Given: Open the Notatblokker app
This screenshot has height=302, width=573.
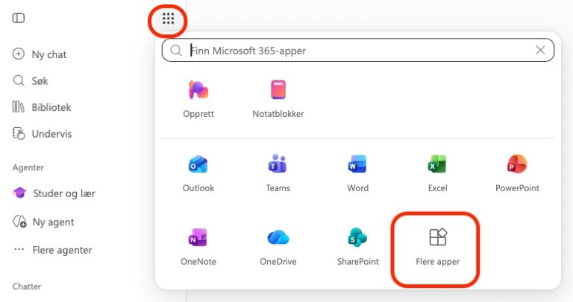Looking at the screenshot, I should click(278, 99).
